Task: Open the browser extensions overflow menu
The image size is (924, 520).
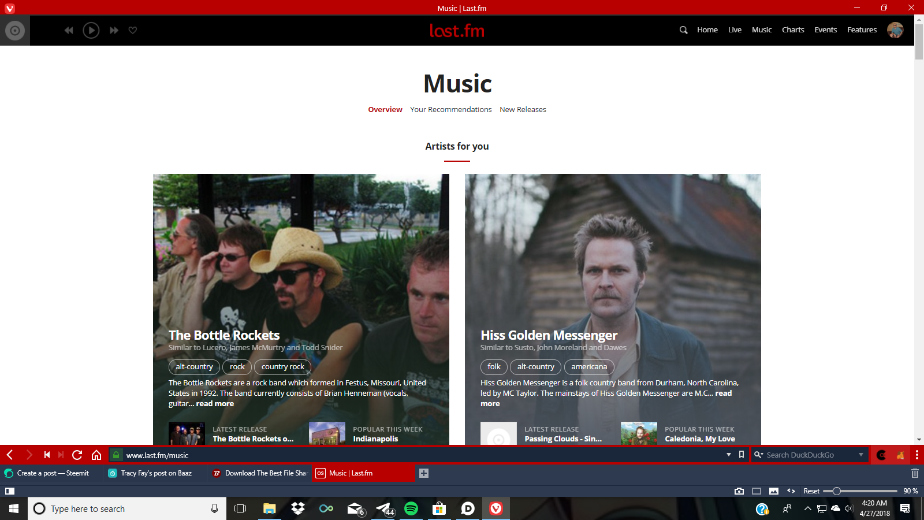Action: pos(916,455)
